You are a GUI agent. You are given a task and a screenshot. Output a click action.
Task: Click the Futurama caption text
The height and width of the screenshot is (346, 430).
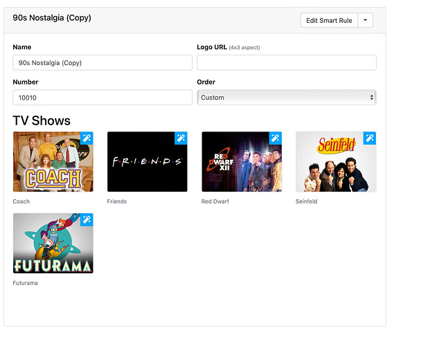coord(25,283)
